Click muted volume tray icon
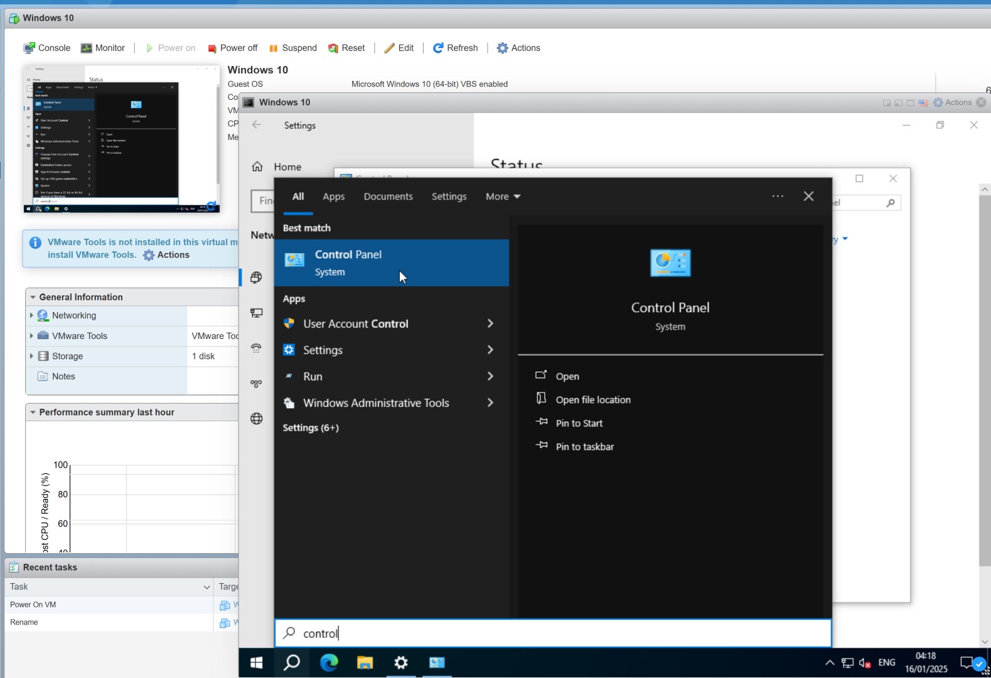This screenshot has width=991, height=678. tap(865, 663)
